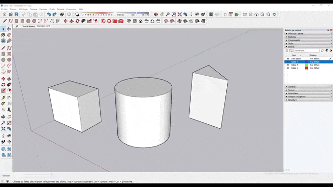The width and height of the screenshot is (333, 187).
Task: Select Move tool in the top toolbar
Action: (66, 21)
